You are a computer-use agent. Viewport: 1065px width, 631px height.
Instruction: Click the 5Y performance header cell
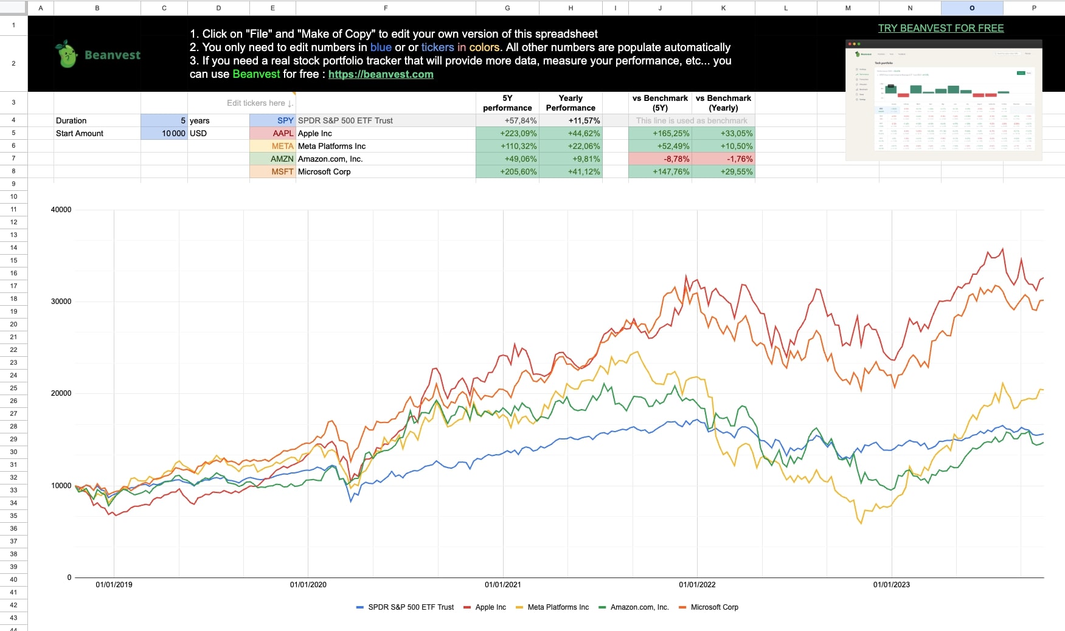507,103
